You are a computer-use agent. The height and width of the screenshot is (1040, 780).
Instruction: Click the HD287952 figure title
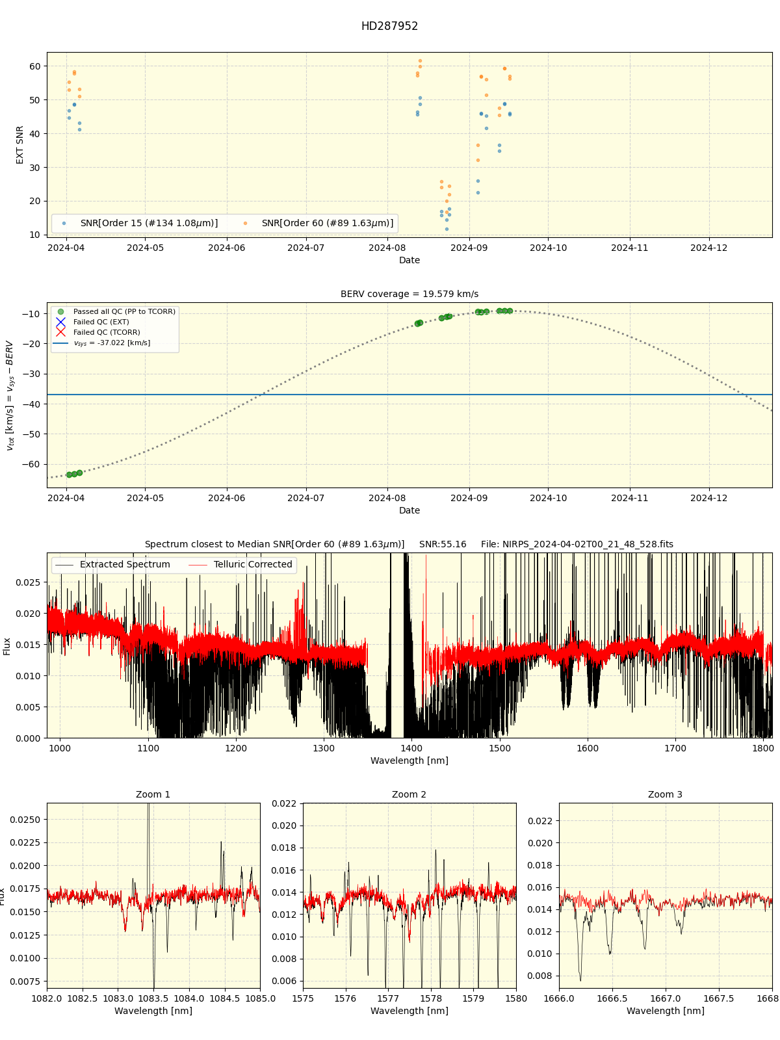tap(389, 26)
